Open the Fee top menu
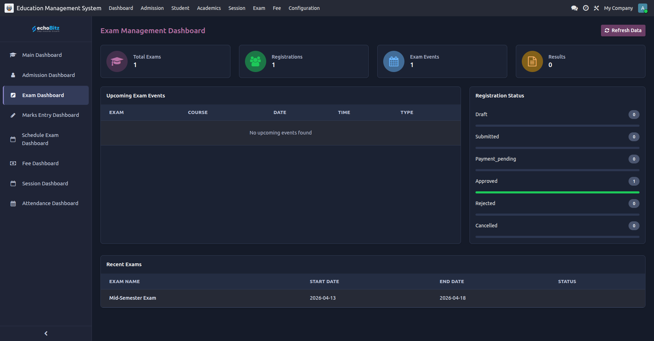This screenshot has height=341, width=654. pyautogui.click(x=277, y=8)
